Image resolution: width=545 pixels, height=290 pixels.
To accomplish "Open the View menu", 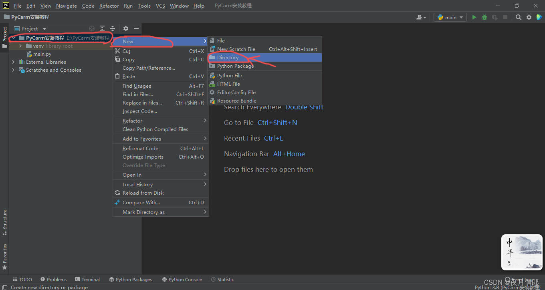I will (46, 6).
